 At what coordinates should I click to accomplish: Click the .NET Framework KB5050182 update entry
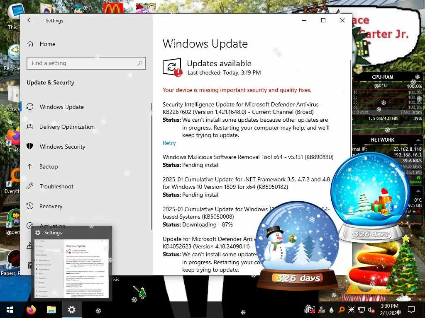[x=246, y=183]
